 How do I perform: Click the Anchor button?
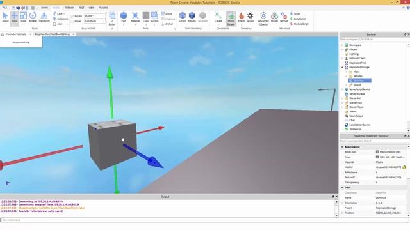click(x=167, y=24)
